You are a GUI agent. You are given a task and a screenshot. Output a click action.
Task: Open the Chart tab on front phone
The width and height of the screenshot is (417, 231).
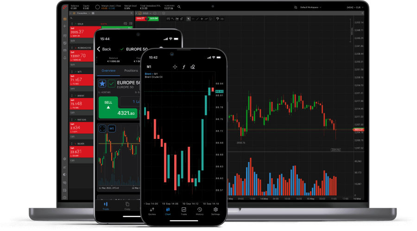168,212
